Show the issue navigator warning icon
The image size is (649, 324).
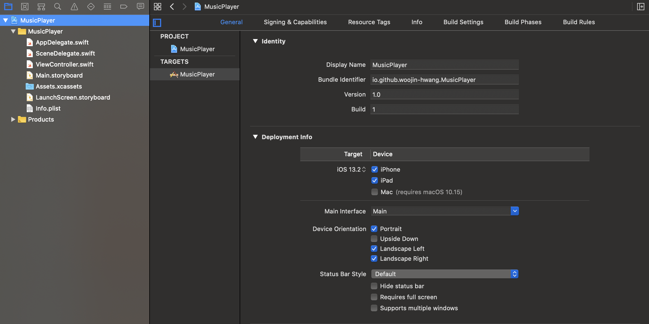pos(74,7)
